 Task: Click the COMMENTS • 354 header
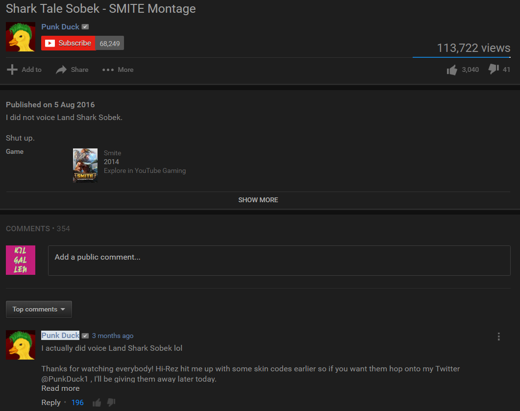coord(38,229)
